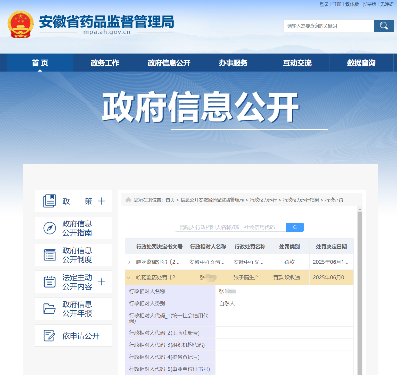Viewport: 397px width, 375px height.
Task: Click the list icon for 政府信息公开制度
Action: click(x=50, y=255)
